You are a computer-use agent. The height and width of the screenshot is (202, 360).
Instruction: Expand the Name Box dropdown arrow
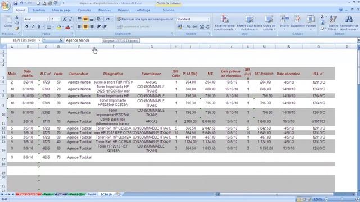pos(39,40)
